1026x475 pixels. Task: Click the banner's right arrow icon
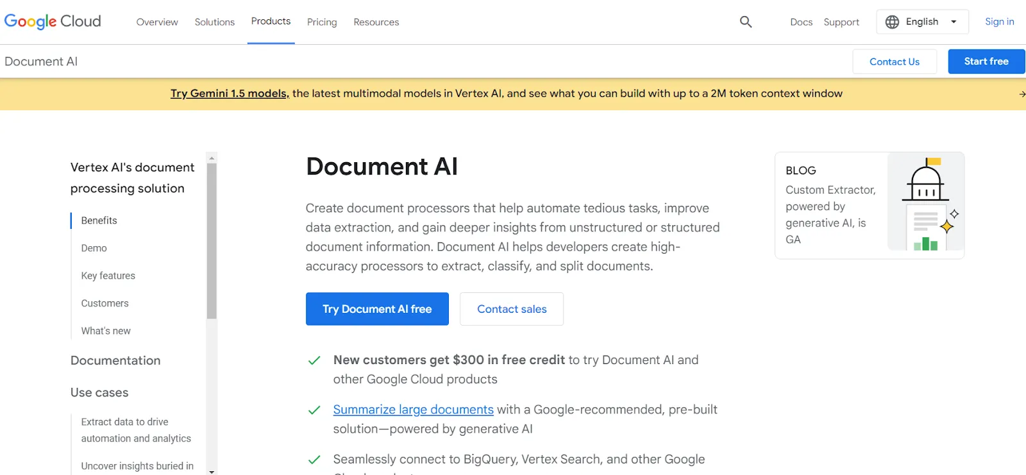(x=1022, y=94)
